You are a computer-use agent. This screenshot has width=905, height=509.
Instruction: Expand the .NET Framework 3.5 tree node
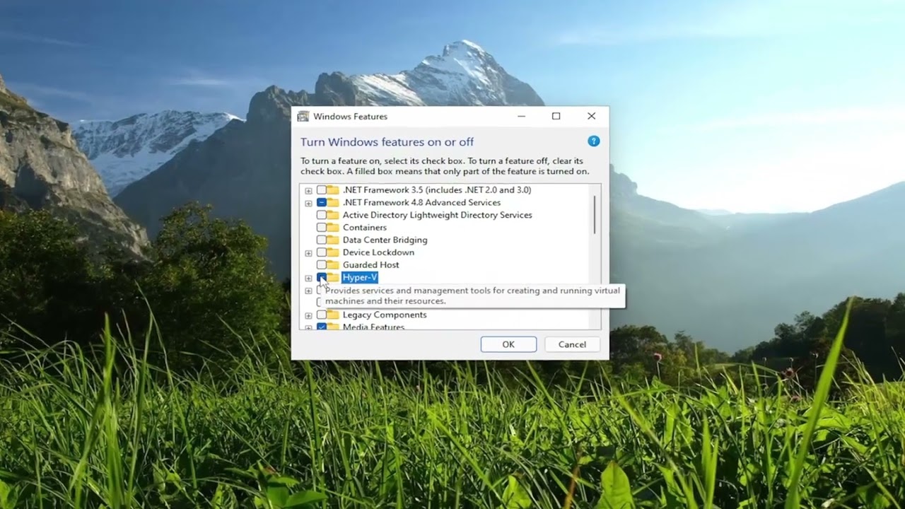[308, 191]
